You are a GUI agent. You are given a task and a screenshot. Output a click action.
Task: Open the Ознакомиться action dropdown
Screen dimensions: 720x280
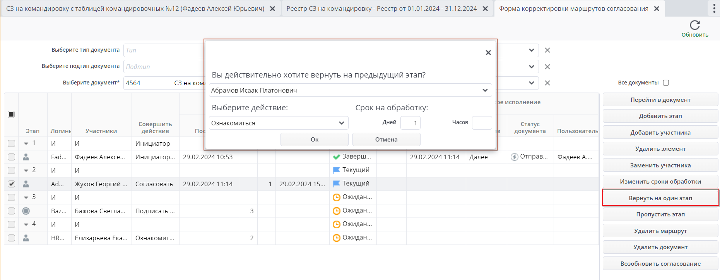pyautogui.click(x=278, y=123)
